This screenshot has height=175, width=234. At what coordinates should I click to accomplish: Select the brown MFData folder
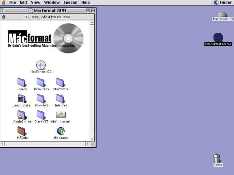(x=22, y=131)
